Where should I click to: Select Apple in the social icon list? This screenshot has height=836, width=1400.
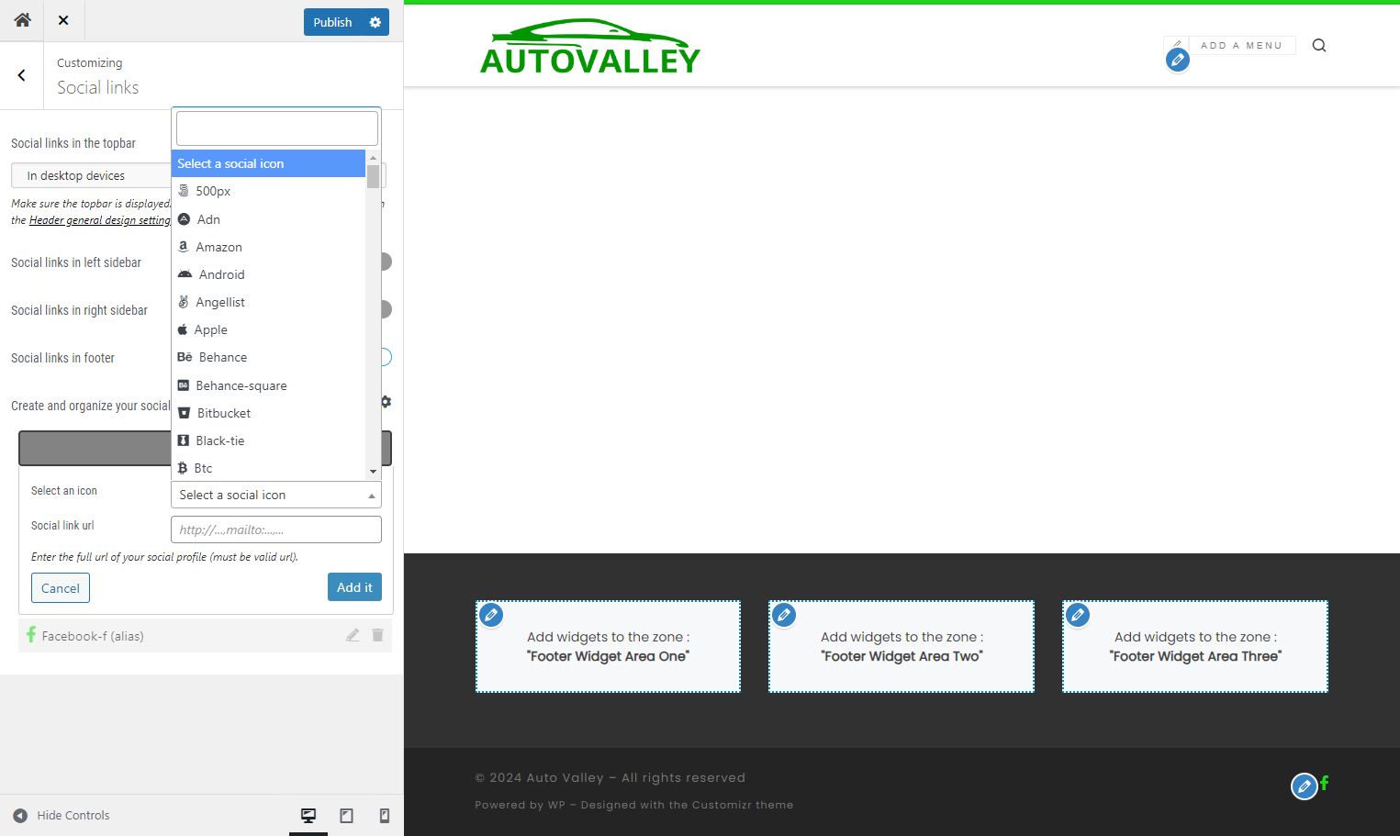click(268, 329)
